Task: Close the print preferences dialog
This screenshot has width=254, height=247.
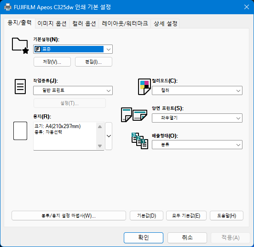Action: [x=246, y=7]
